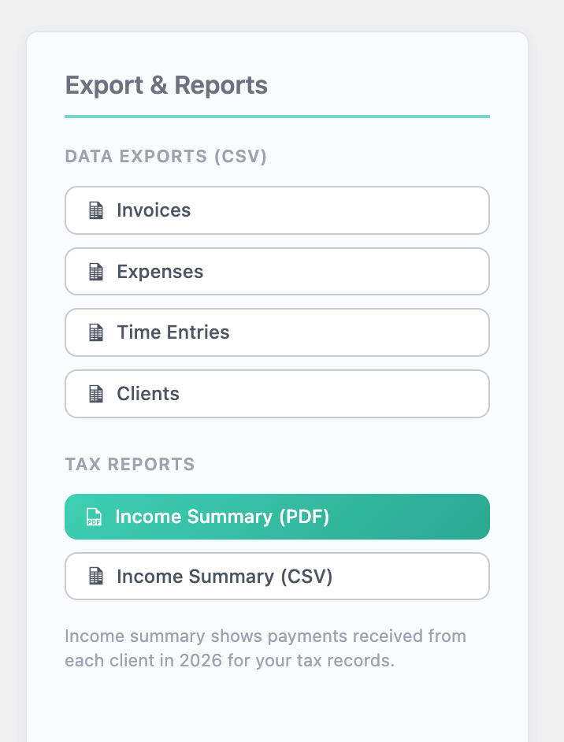Screen dimensions: 564x742
Task: Click the DATA EXPORTS (CSV) section label
Action: click(166, 157)
